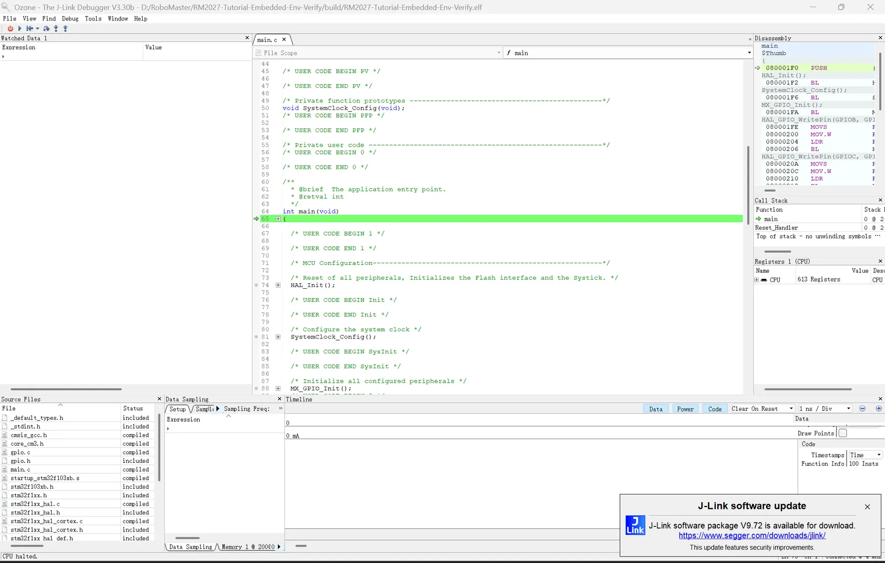Open the Timestamps Time dropdown

[x=866, y=455]
